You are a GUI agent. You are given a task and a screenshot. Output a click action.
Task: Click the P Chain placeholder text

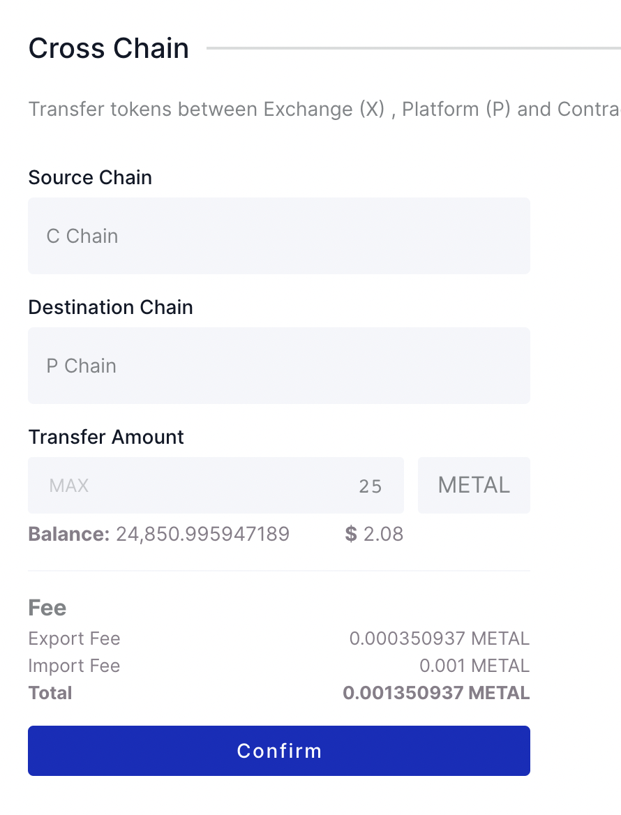81,366
